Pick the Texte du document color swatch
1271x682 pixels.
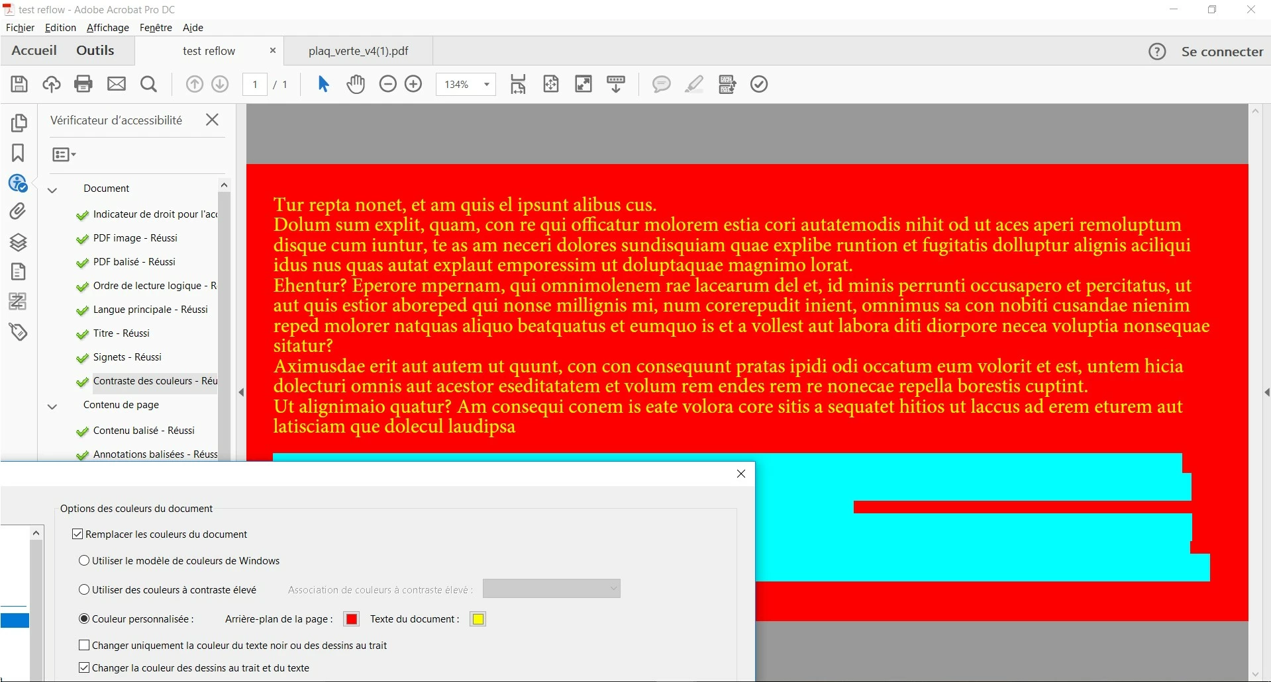478,619
